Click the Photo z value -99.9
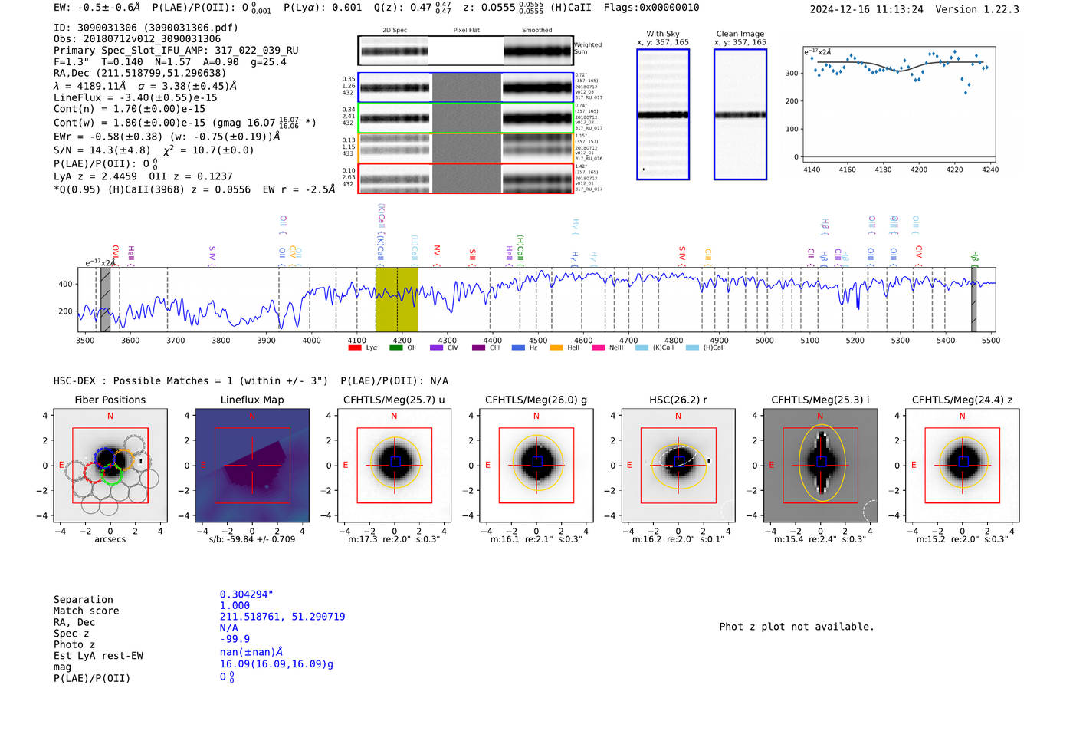 235,639
